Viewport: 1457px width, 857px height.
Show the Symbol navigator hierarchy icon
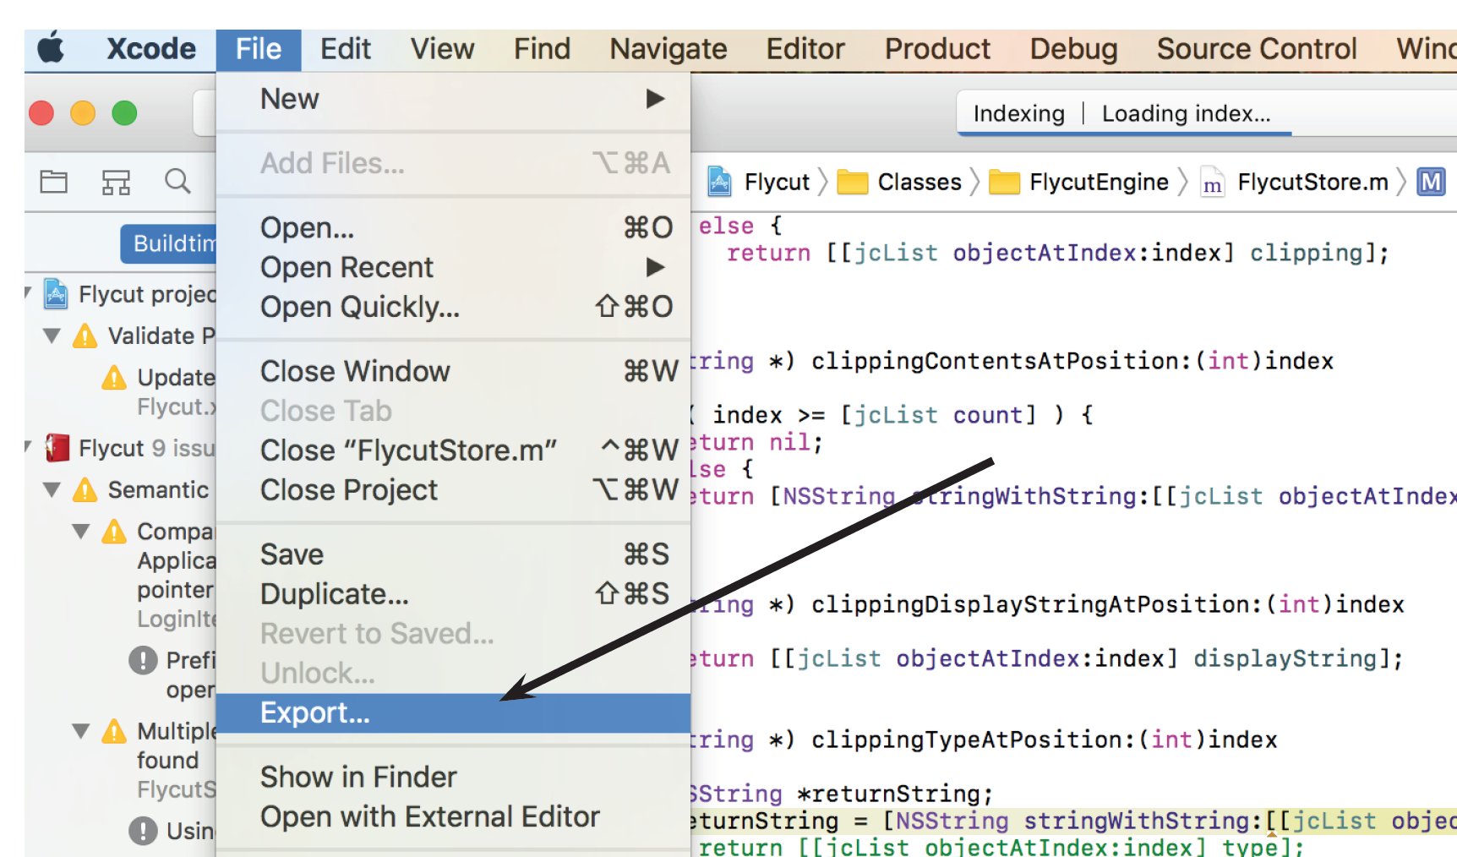116,182
